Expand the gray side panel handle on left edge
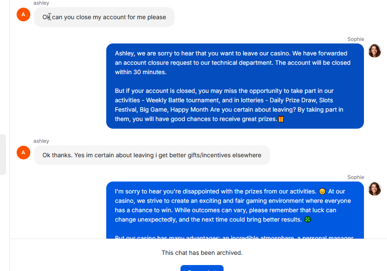Viewport: 387px width, 271px height. (x=3, y=155)
